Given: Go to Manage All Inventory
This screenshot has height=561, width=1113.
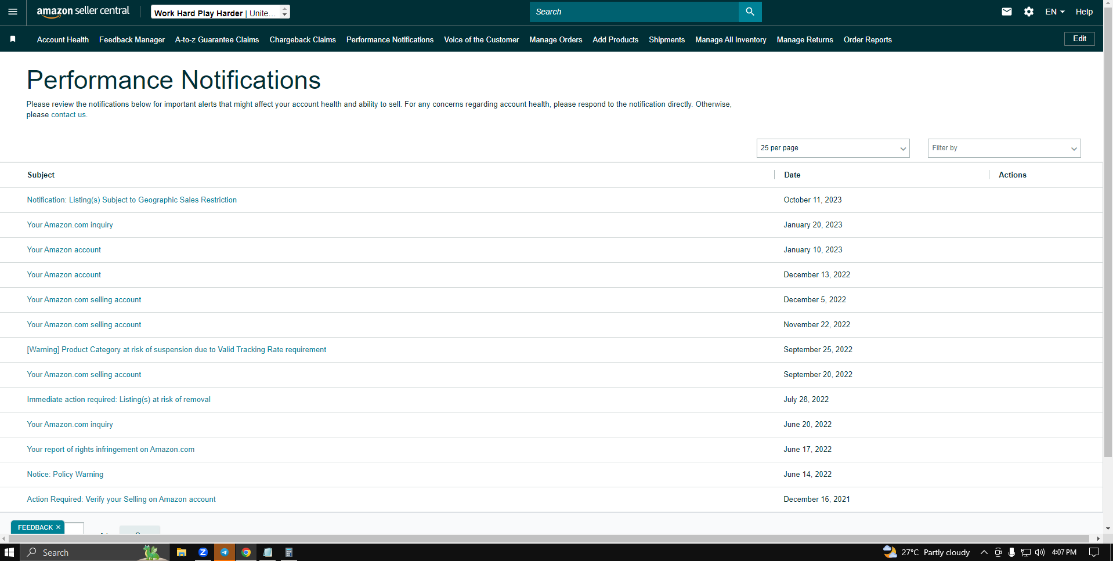Looking at the screenshot, I should 731,39.
